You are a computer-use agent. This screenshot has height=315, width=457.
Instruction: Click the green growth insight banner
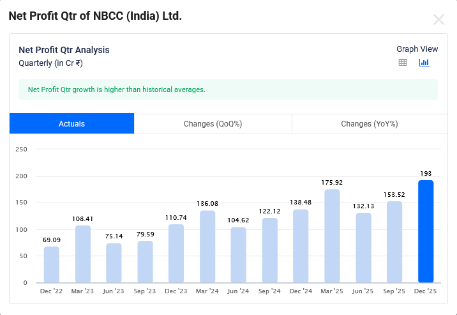click(228, 89)
